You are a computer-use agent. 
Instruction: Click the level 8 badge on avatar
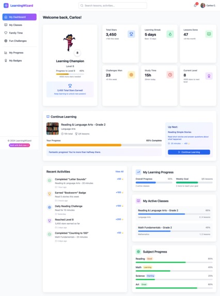pyautogui.click(x=77, y=53)
